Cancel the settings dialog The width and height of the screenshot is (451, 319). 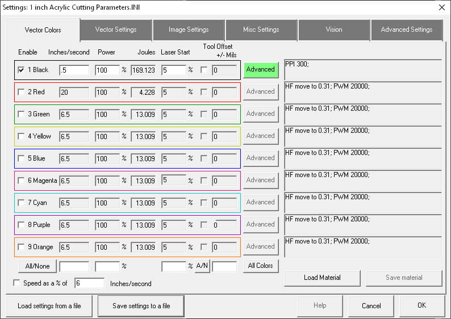(x=371, y=305)
